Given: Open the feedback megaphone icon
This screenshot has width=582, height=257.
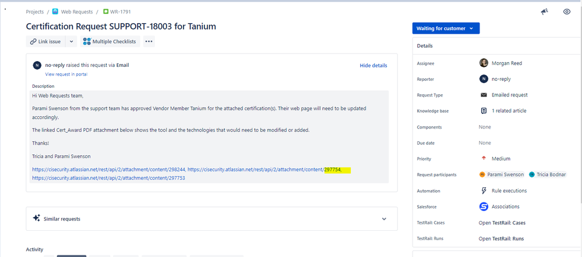Looking at the screenshot, I should (545, 12).
